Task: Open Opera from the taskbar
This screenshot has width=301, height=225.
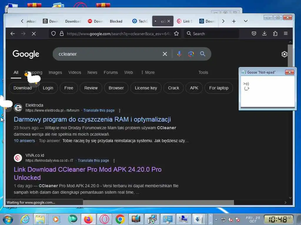Action: 104,219
